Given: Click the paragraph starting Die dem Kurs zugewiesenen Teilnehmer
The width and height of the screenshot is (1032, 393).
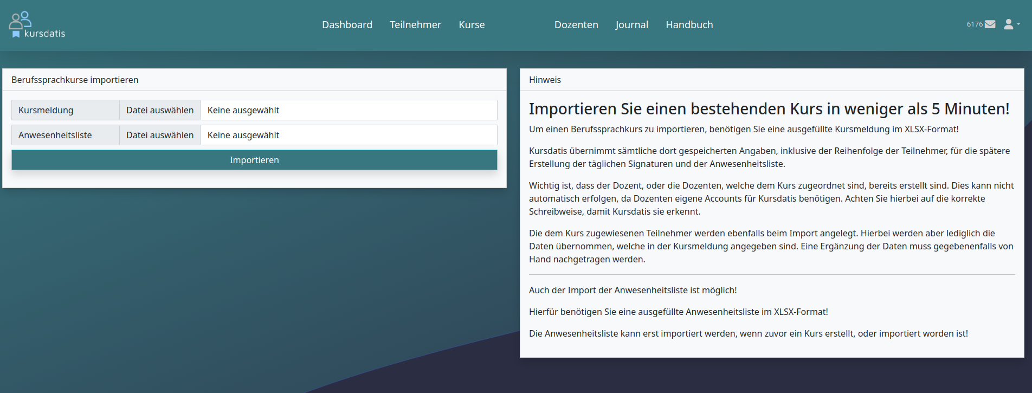Looking at the screenshot, I should (x=771, y=246).
